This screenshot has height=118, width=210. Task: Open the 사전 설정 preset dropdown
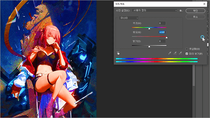pos(155,10)
